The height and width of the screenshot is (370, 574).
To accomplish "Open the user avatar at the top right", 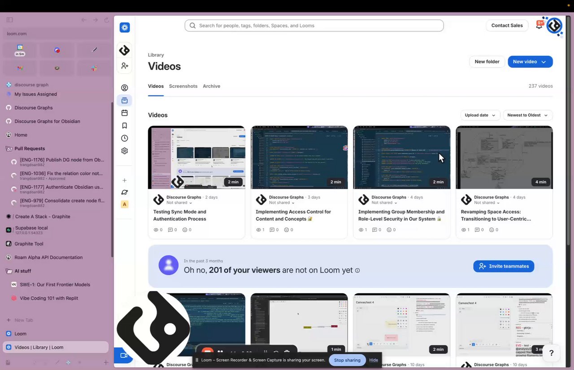I will pyautogui.click(x=555, y=26).
